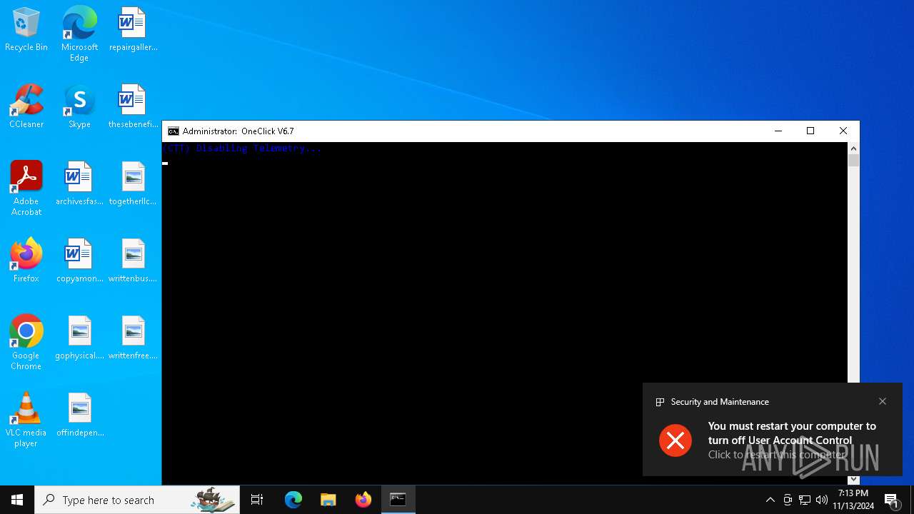
Task: Open Task View from taskbar
Action: tap(257, 500)
